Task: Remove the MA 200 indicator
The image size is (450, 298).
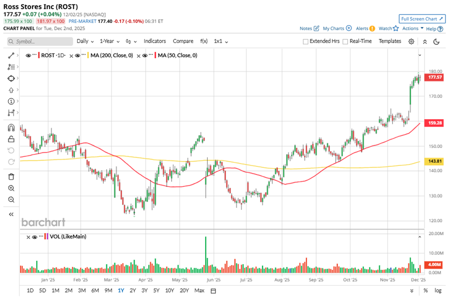Action: pos(71,56)
